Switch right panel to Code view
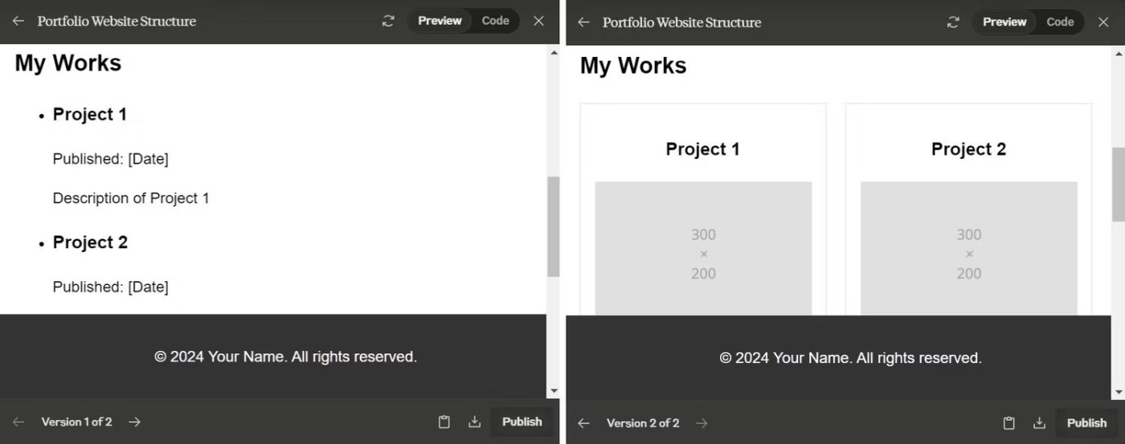Viewport: 1125px width, 444px height. point(1060,22)
